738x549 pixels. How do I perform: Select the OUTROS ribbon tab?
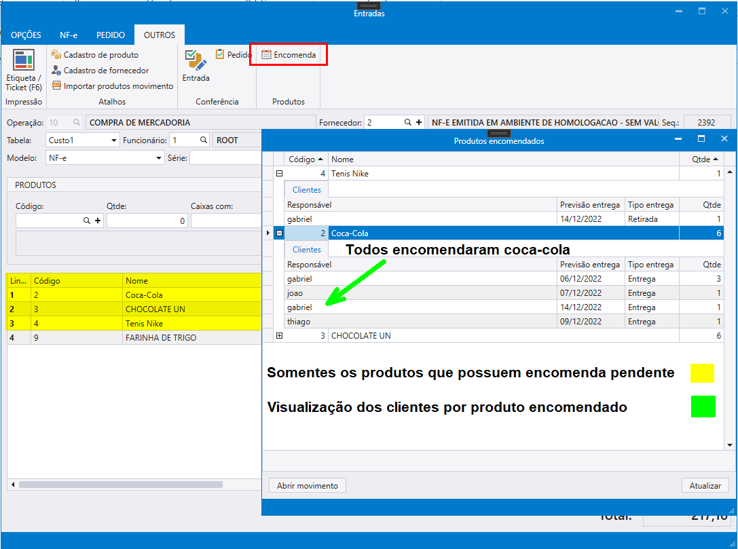click(x=159, y=35)
